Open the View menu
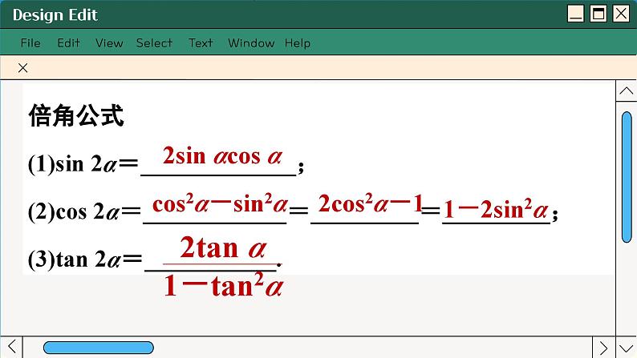This screenshot has width=637, height=358. point(109,43)
